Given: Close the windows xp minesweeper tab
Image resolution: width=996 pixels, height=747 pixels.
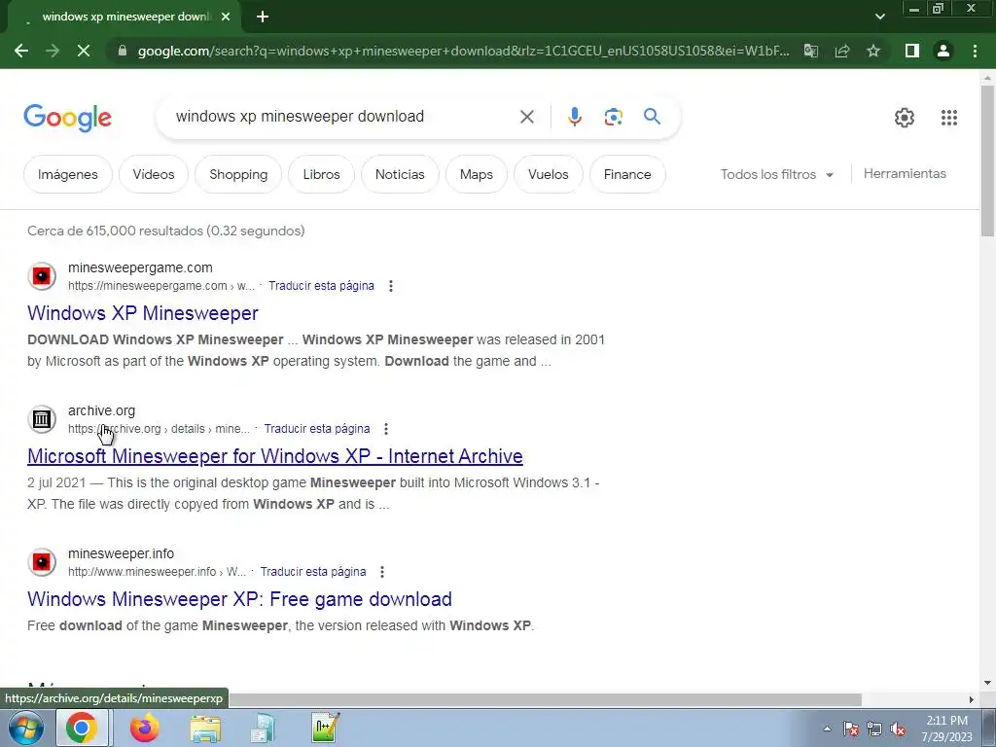Looking at the screenshot, I should pyautogui.click(x=226, y=17).
